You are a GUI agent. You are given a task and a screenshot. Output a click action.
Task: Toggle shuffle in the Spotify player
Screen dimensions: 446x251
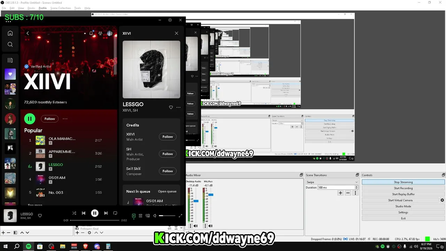pyautogui.click(x=74, y=213)
